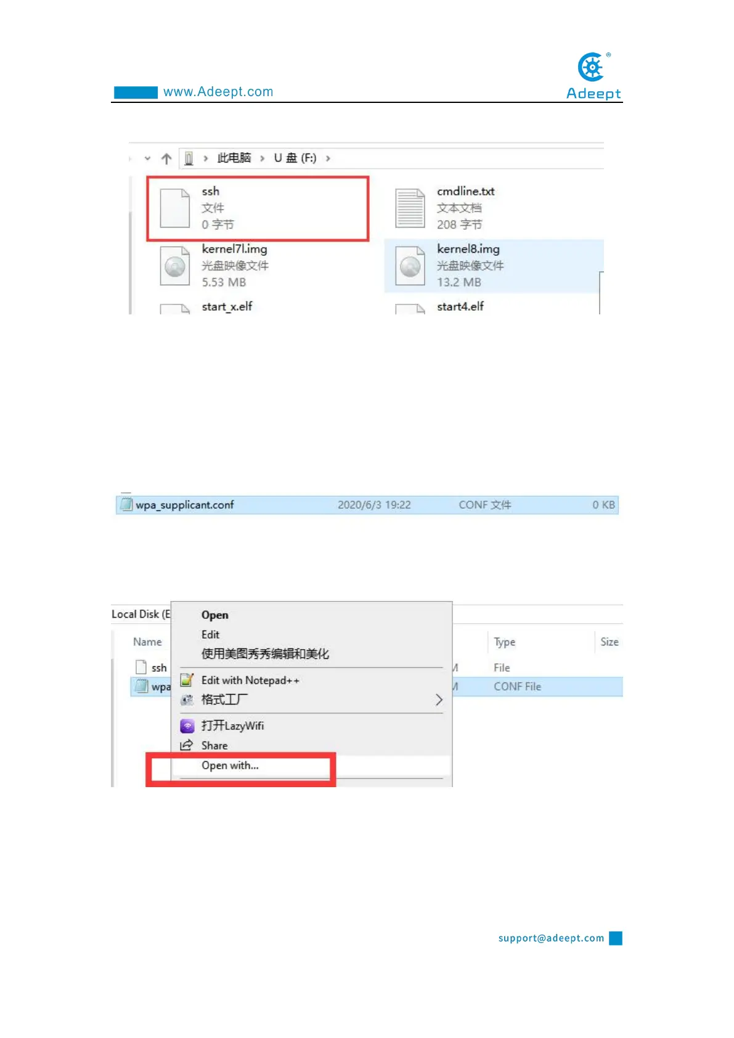Click the up-arrow navigation icon
Image resolution: width=734 pixels, height=1038 pixels.
[166, 158]
